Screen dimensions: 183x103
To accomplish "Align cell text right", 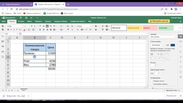I will tap(47, 30).
